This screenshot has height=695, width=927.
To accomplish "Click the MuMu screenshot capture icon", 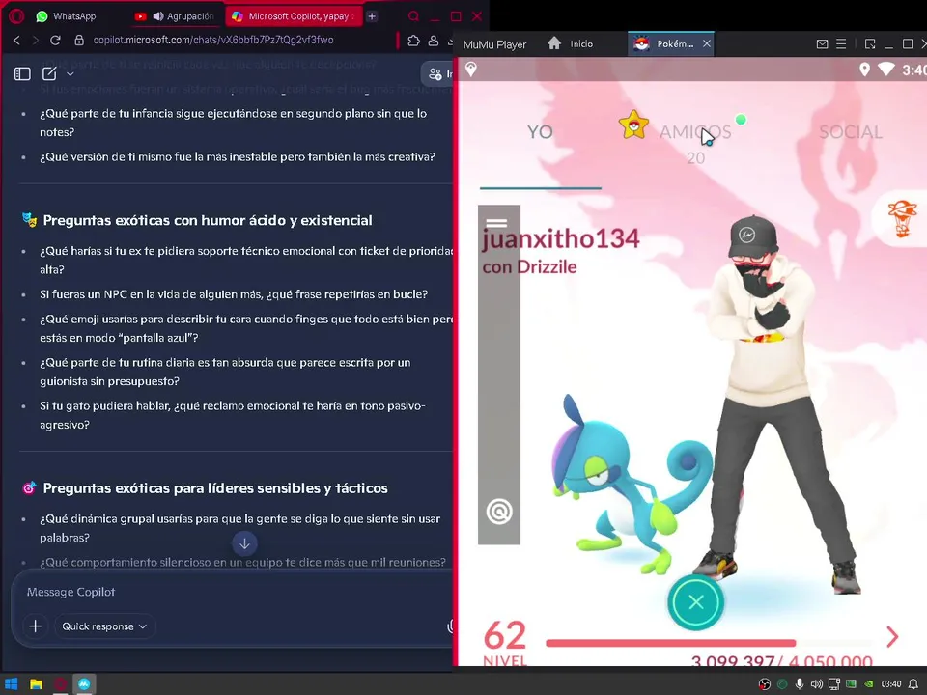I will point(870,43).
